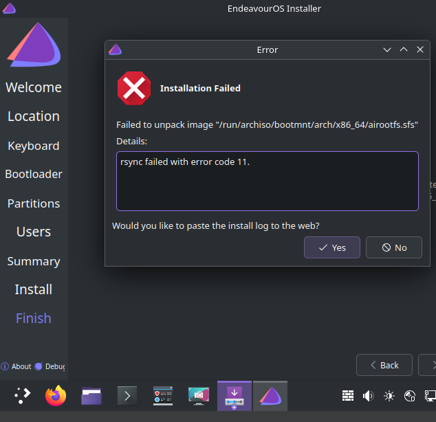Click the red installation failed error icon
The width and height of the screenshot is (436, 422).
[x=134, y=89]
